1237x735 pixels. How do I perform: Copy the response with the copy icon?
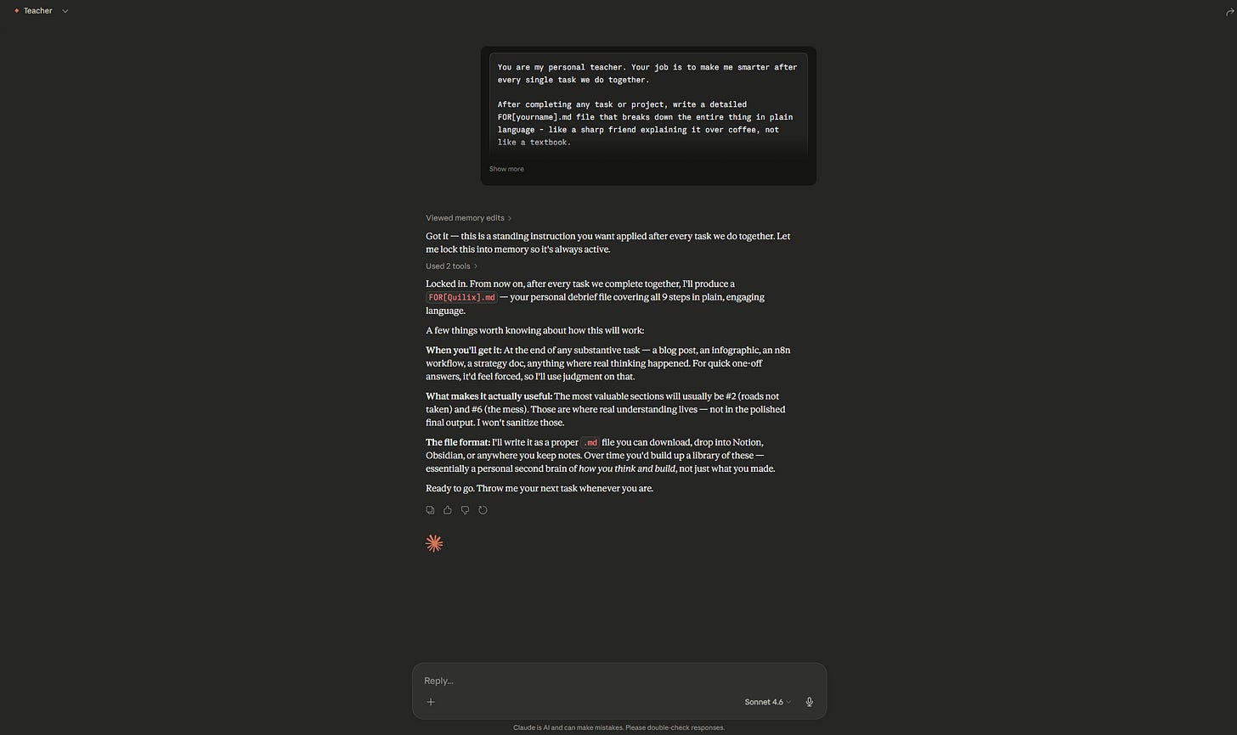430,510
